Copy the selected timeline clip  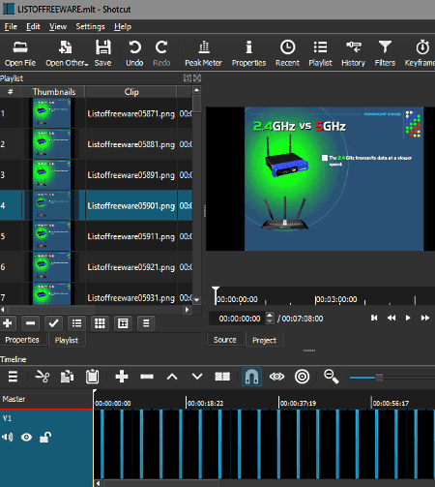coord(67,377)
